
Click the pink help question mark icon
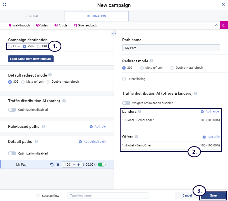224,25
